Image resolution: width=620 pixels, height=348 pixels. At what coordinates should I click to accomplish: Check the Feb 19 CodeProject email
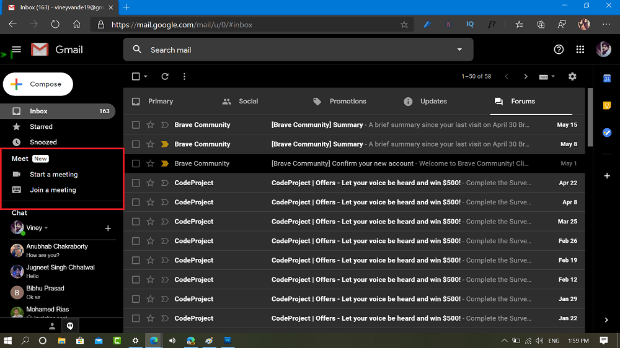point(136,260)
